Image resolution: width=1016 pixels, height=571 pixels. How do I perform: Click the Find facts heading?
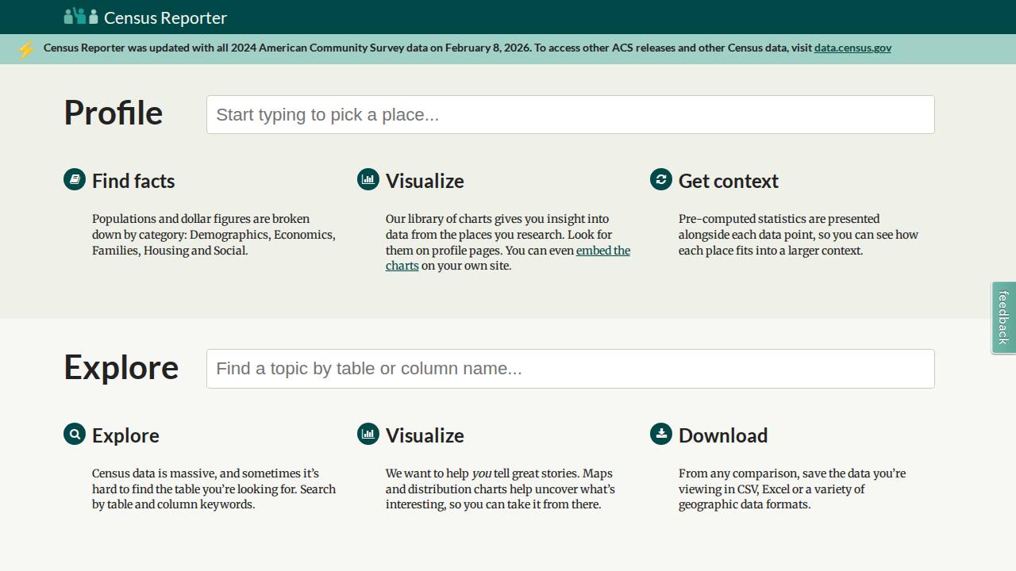pos(133,181)
